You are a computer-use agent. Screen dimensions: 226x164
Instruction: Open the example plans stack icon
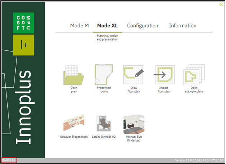coord(194,75)
